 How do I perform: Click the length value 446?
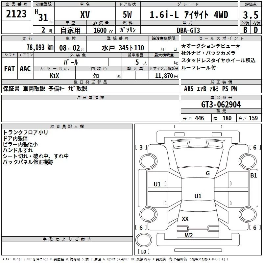200,118
